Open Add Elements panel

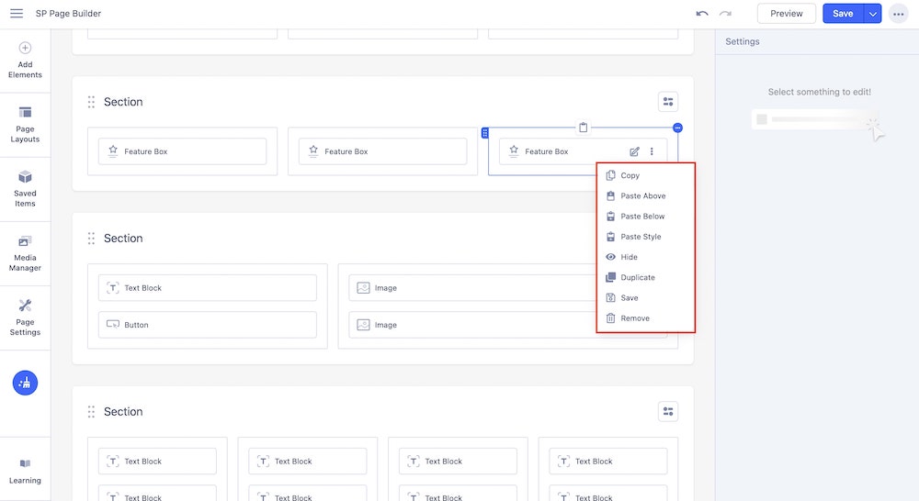click(25, 60)
